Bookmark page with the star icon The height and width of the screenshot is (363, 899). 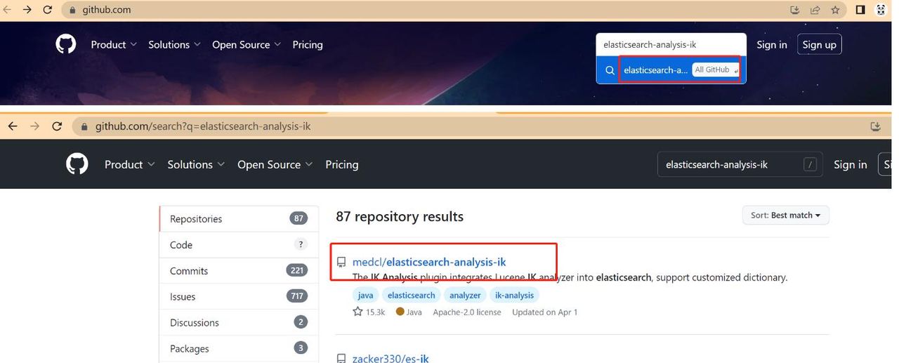point(835,10)
